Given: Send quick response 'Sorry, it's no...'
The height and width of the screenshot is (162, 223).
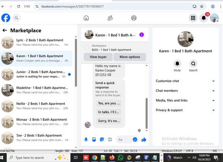Looking at the screenshot, I should (x=109, y=121).
